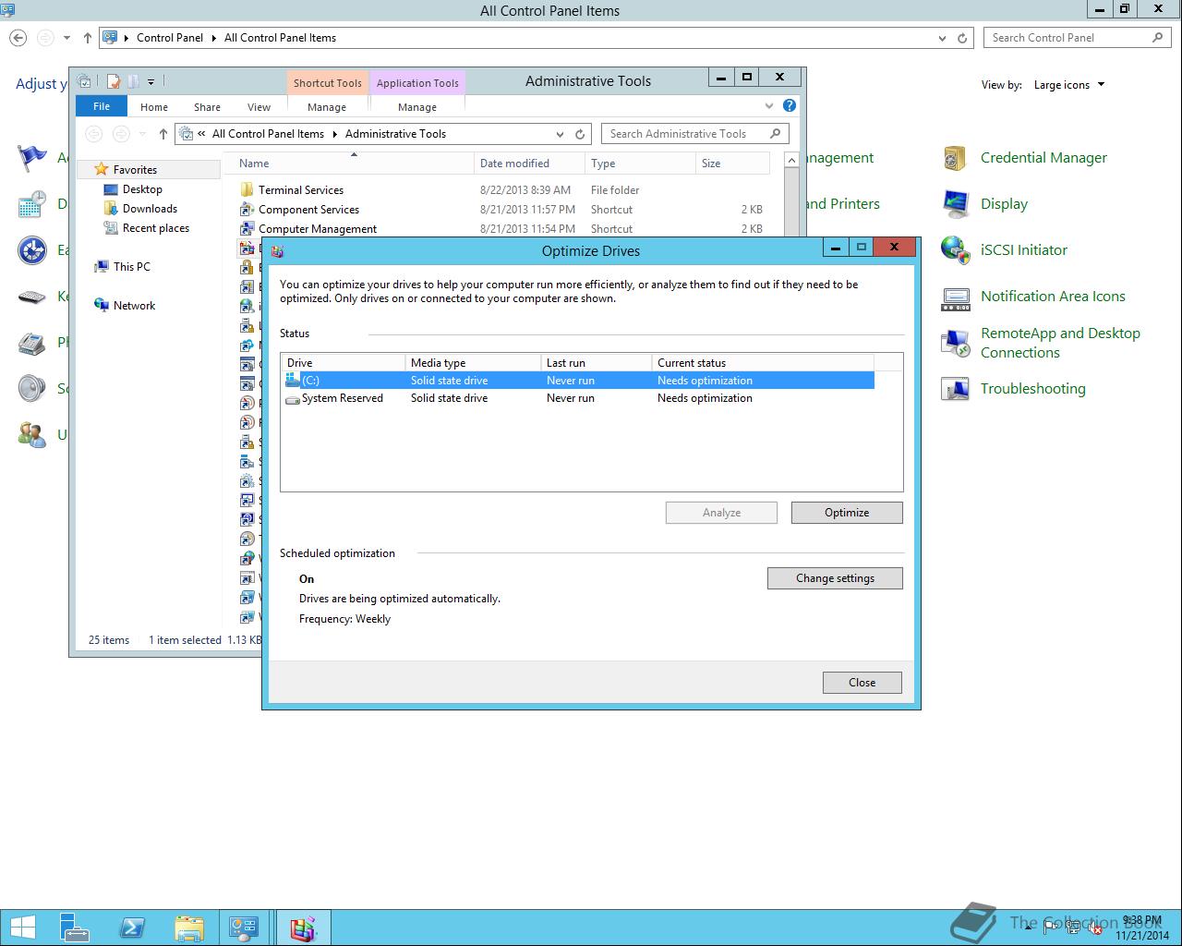Screen dimensions: 1182x946
Task: Click the (C:) drive icon in Optimize Drives
Action: (293, 380)
